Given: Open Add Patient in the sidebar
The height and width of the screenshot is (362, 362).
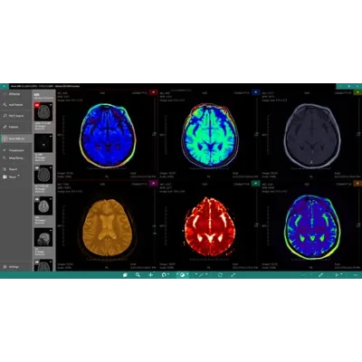Looking at the screenshot, I should 16,105.
